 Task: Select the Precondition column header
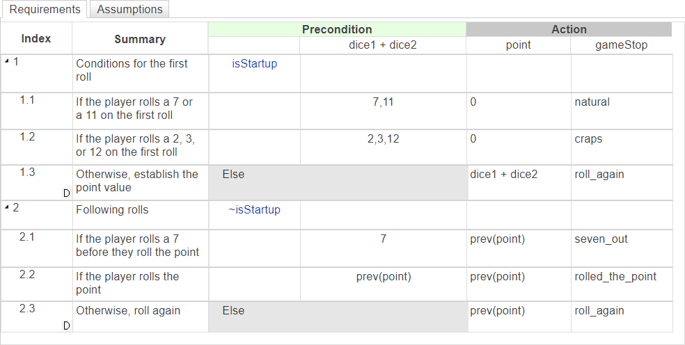pos(337,29)
